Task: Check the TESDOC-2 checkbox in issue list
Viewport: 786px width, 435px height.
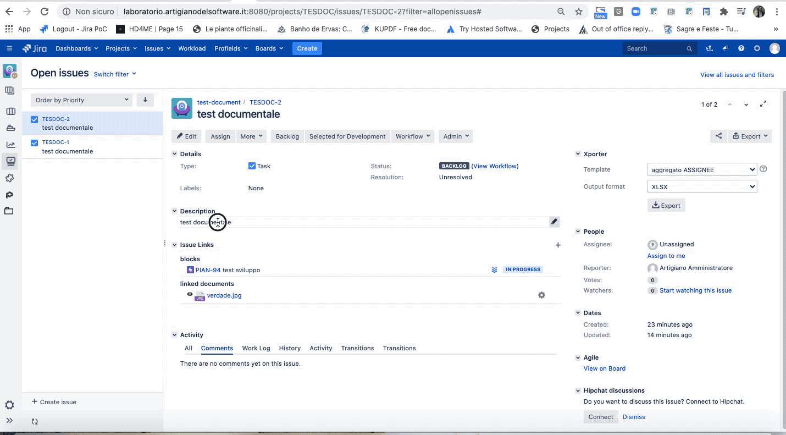Action: coord(34,119)
